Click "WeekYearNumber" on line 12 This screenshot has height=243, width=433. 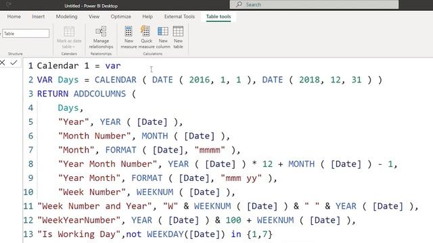click(78, 221)
